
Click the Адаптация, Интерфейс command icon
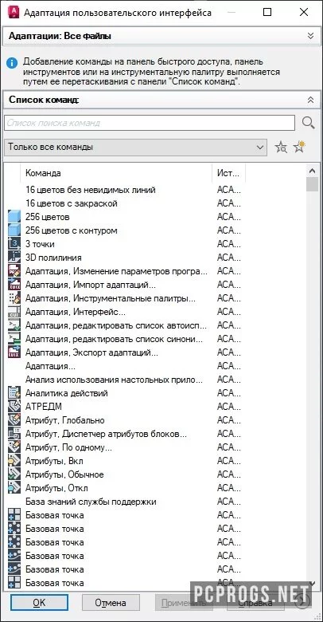tap(14, 312)
